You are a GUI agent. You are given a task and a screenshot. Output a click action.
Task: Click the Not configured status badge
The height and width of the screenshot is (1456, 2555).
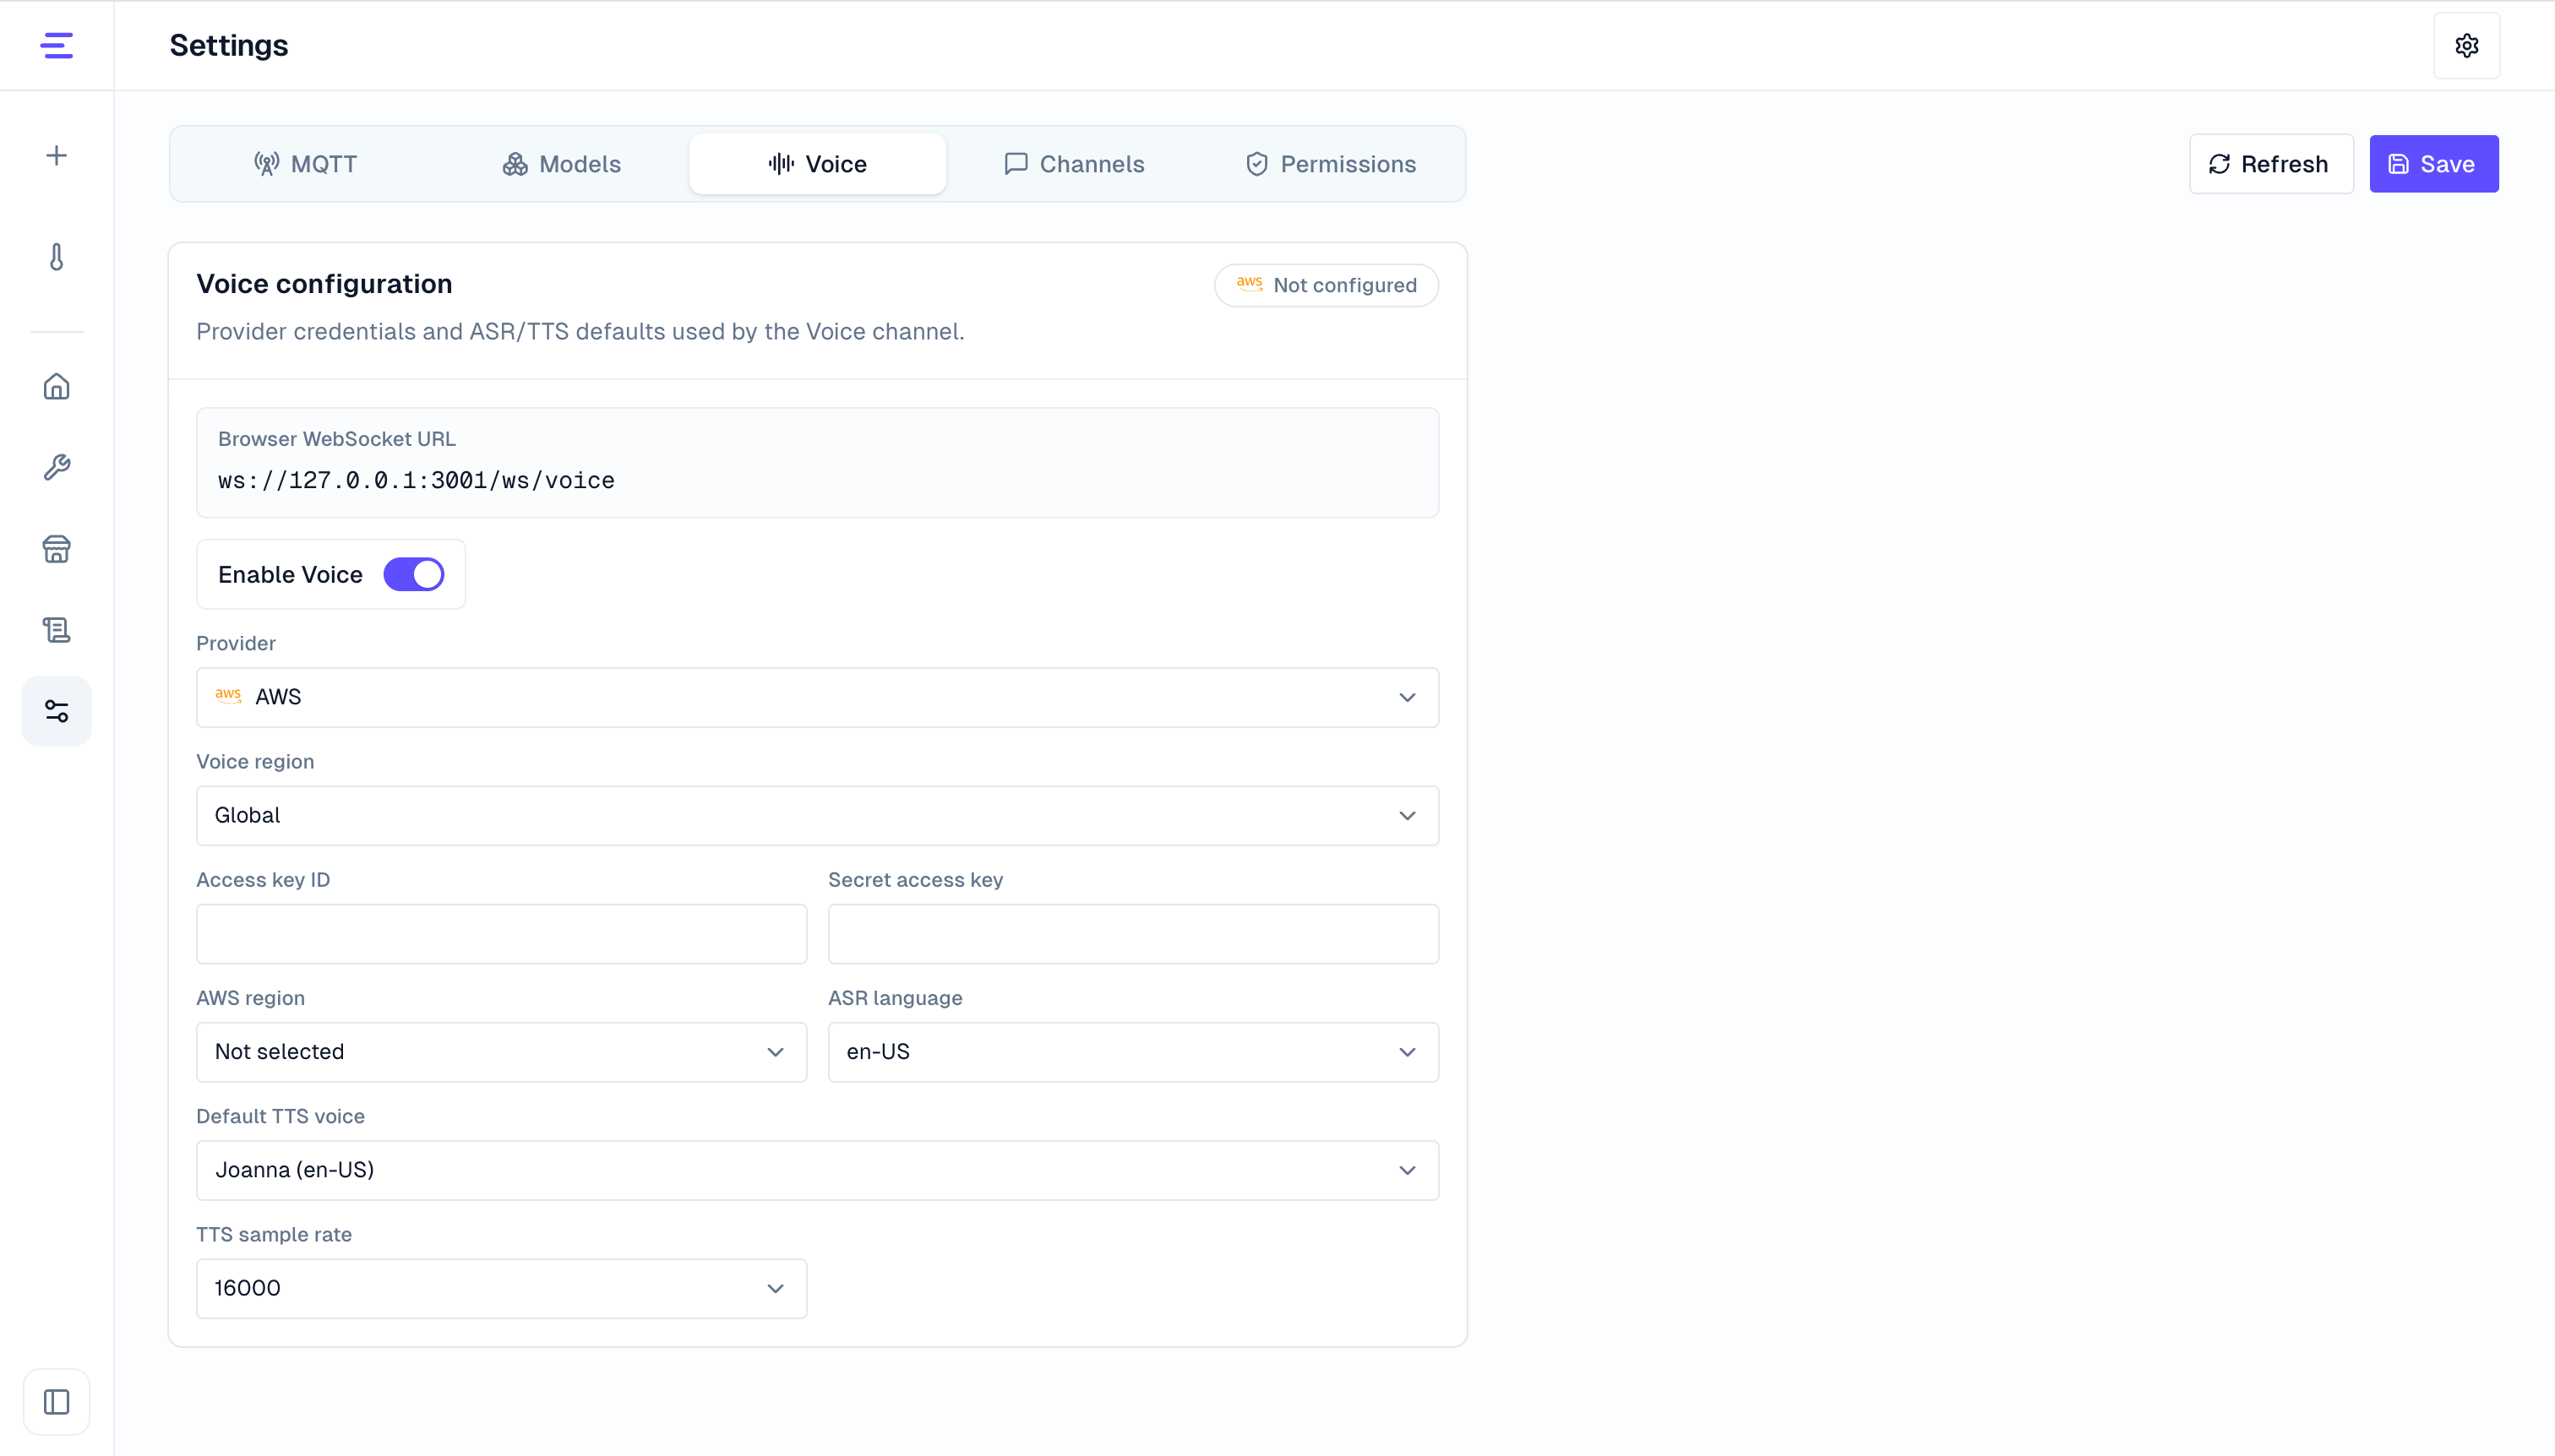pyautogui.click(x=1327, y=285)
